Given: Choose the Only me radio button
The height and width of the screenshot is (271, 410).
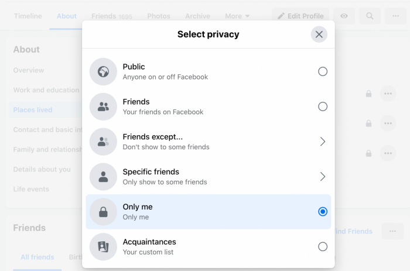Looking at the screenshot, I should coord(323,212).
